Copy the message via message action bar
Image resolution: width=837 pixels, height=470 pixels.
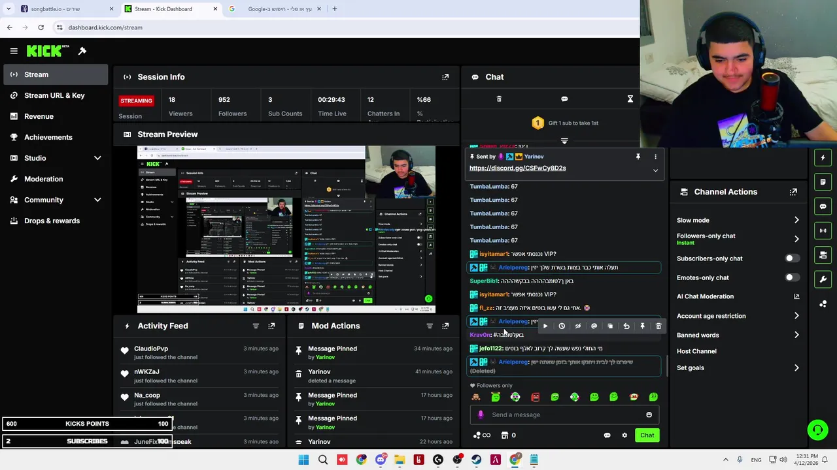click(x=610, y=326)
